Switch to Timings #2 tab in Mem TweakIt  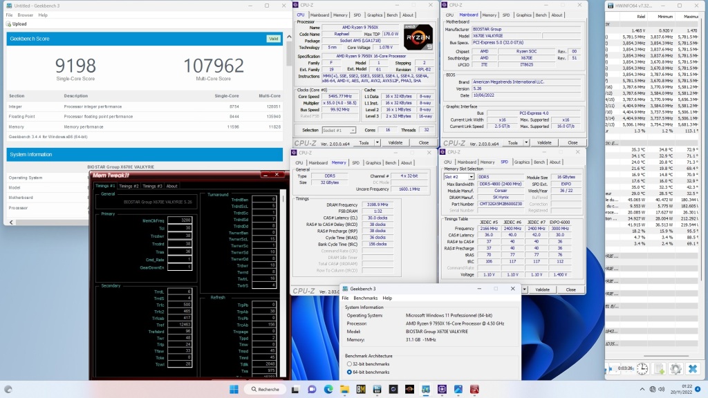(129, 186)
